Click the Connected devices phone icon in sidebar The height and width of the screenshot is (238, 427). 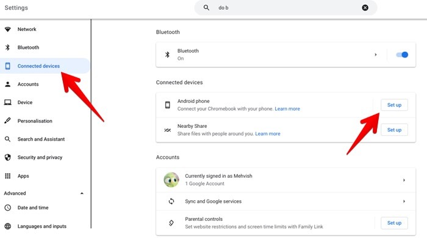click(x=7, y=66)
